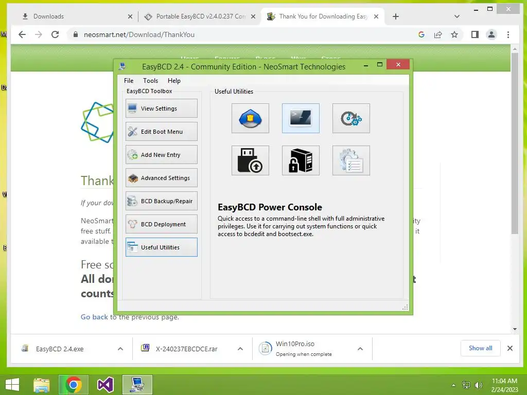Open Chrome three-dot menu
This screenshot has width=527, height=395.
(508, 34)
